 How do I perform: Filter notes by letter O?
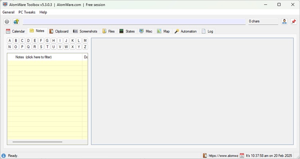16,47
